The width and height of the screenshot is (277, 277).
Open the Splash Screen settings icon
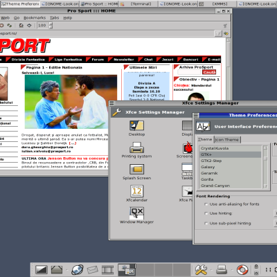click(136, 170)
